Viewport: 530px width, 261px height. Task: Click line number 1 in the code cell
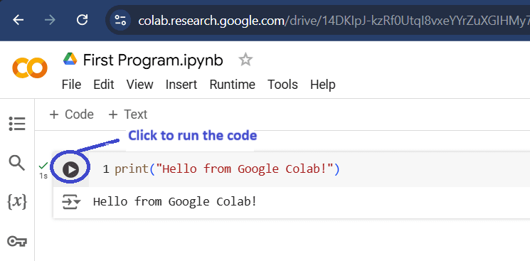pyautogui.click(x=106, y=169)
